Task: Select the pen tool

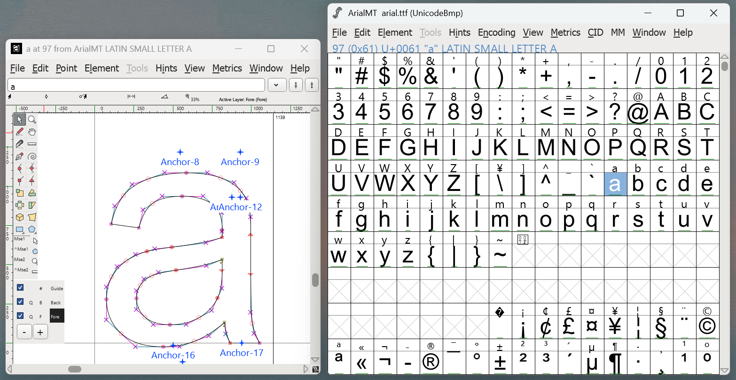Action: [20, 156]
